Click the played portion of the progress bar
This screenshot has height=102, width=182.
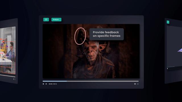point(55,81)
